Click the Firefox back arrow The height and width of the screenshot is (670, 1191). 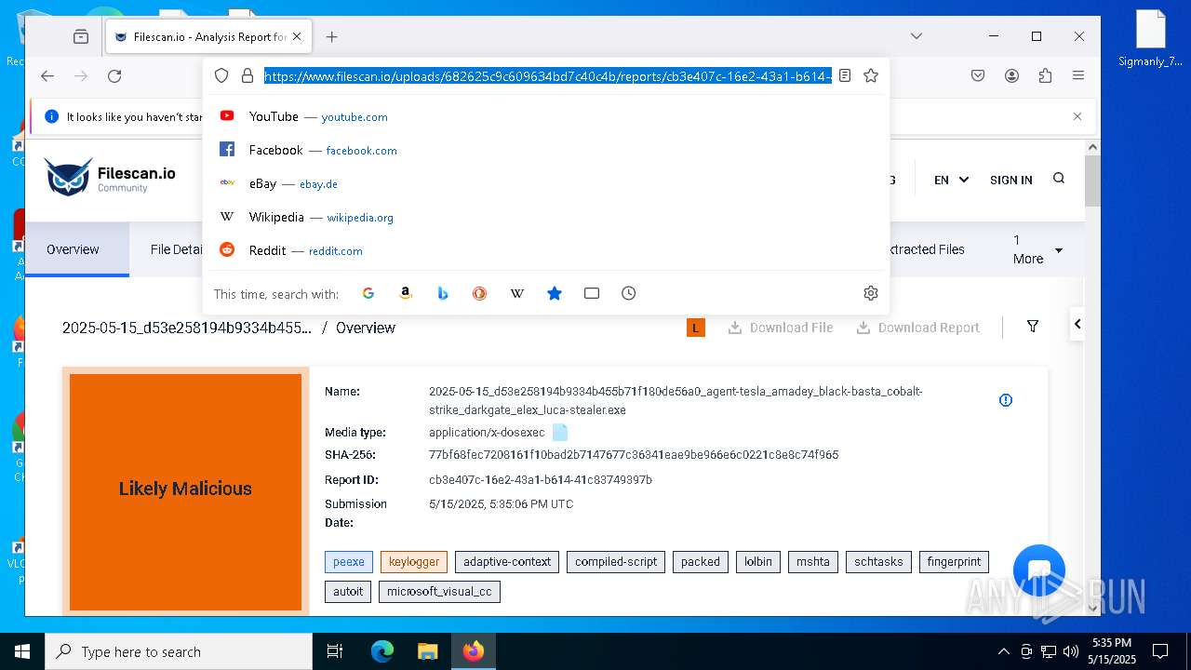[x=47, y=76]
